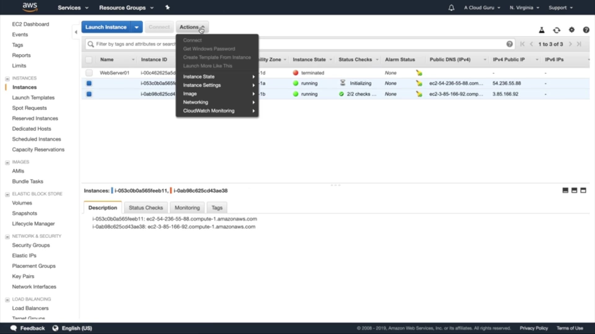This screenshot has width=595, height=334.
Task: Close the Actions menu button
Action: click(192, 27)
